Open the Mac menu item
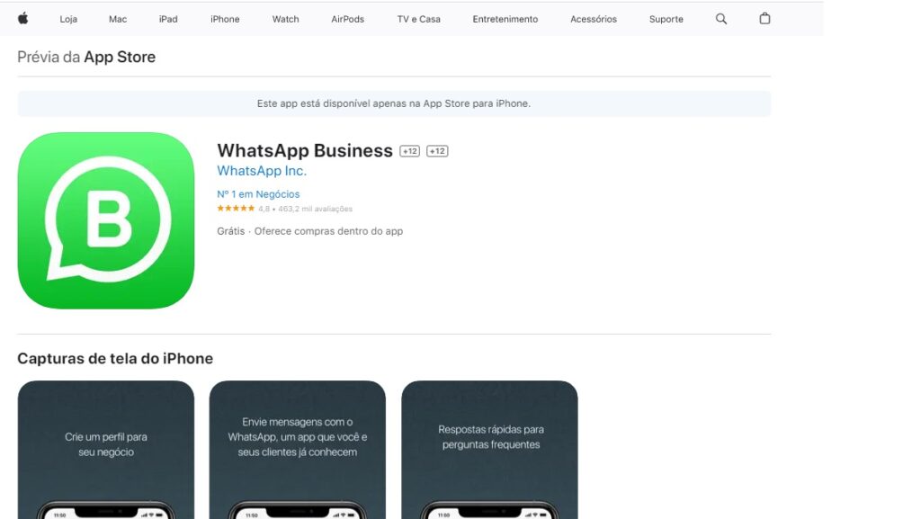Viewport: 921px width, 519px height. (x=118, y=19)
